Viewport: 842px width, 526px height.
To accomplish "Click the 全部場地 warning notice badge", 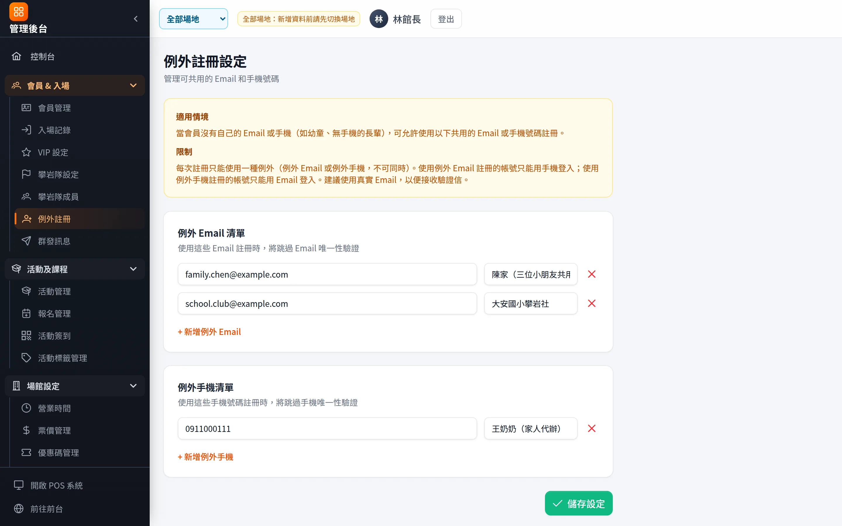I will coord(299,19).
